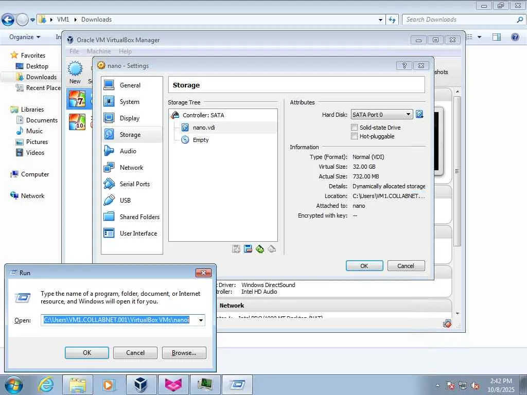This screenshot has height=395, width=527.
Task: Click OK in Run dialog
Action: point(86,353)
